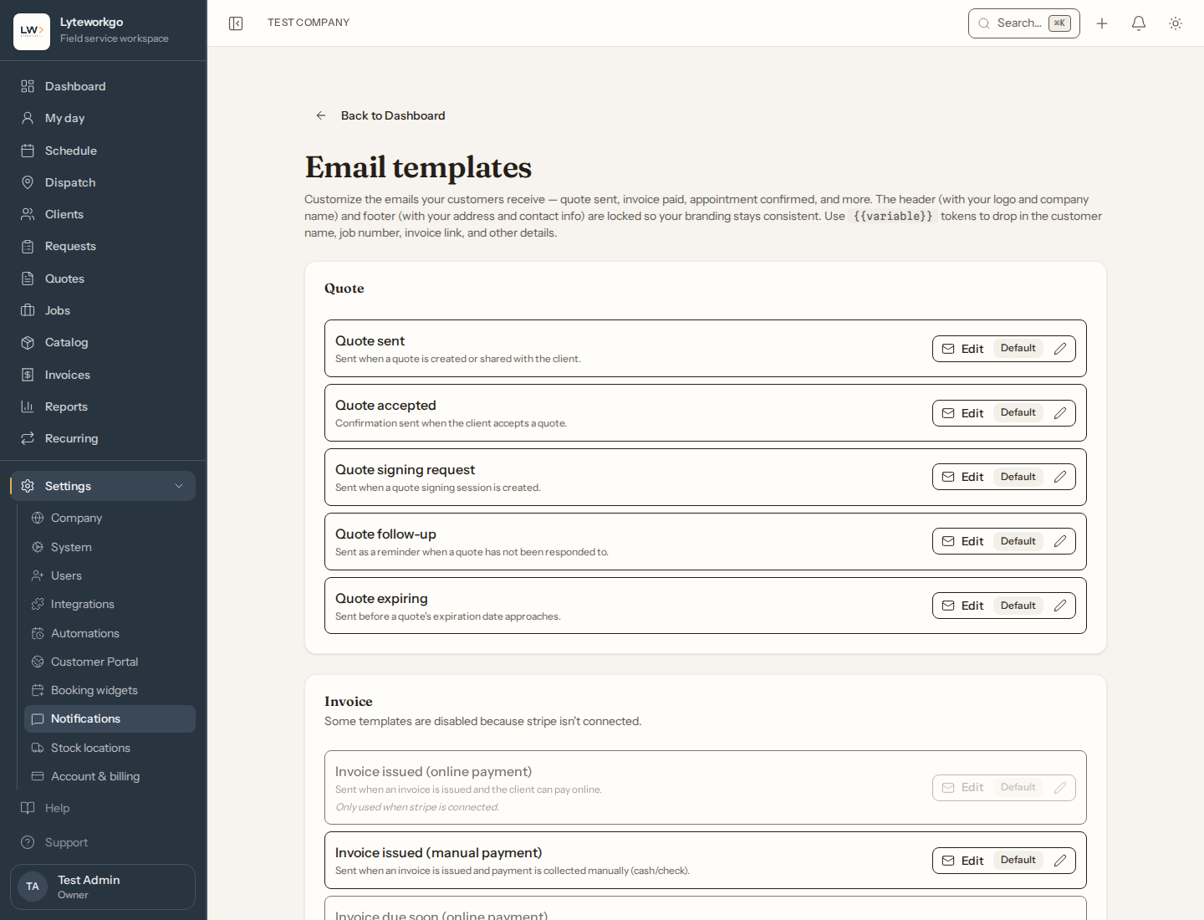
Task: Open Reports
Action: 104,406
